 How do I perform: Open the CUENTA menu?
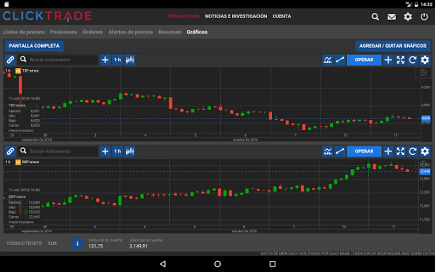pyautogui.click(x=282, y=16)
